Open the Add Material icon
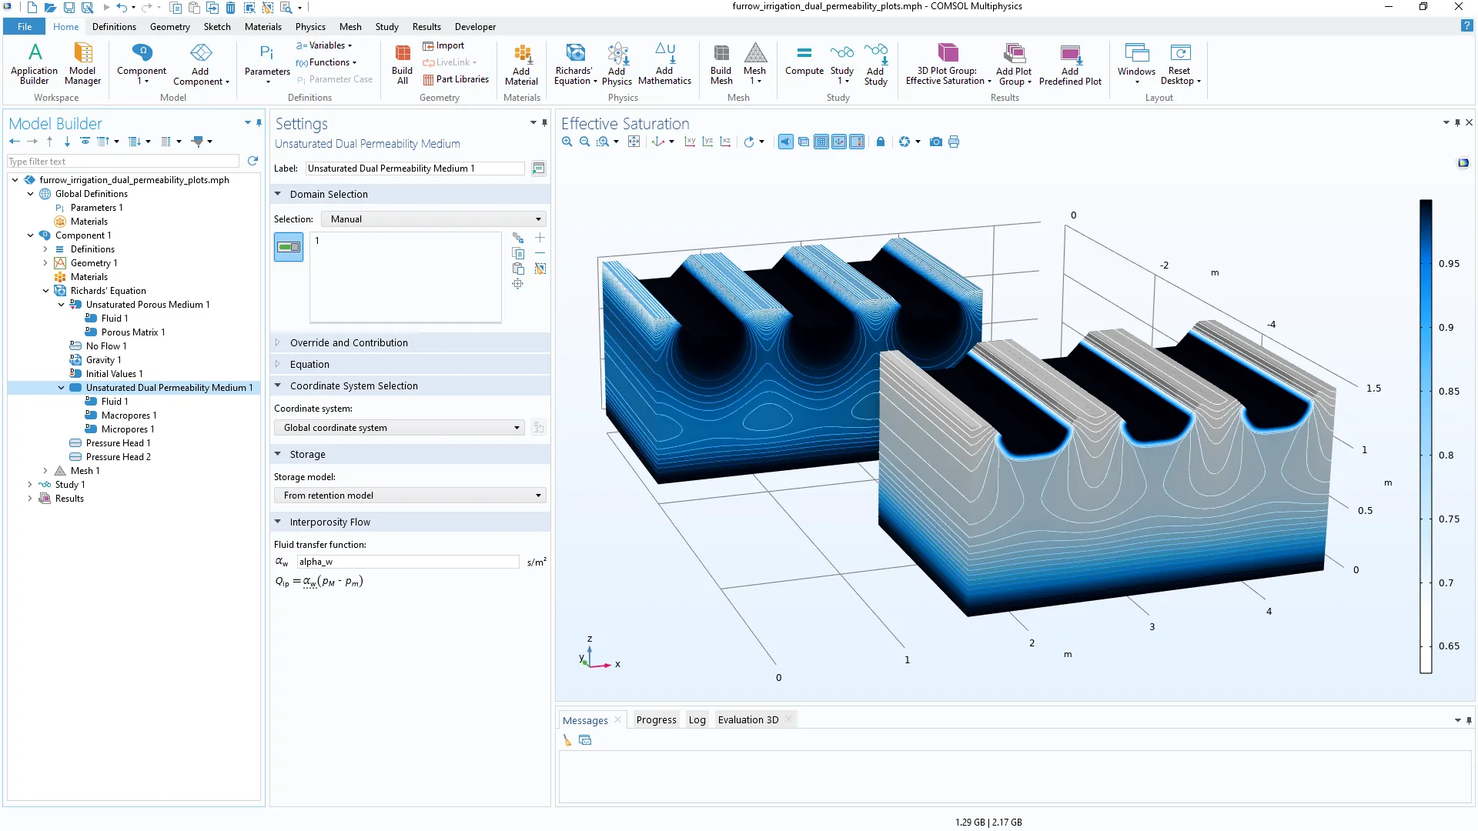1478x831 pixels. pyautogui.click(x=521, y=53)
